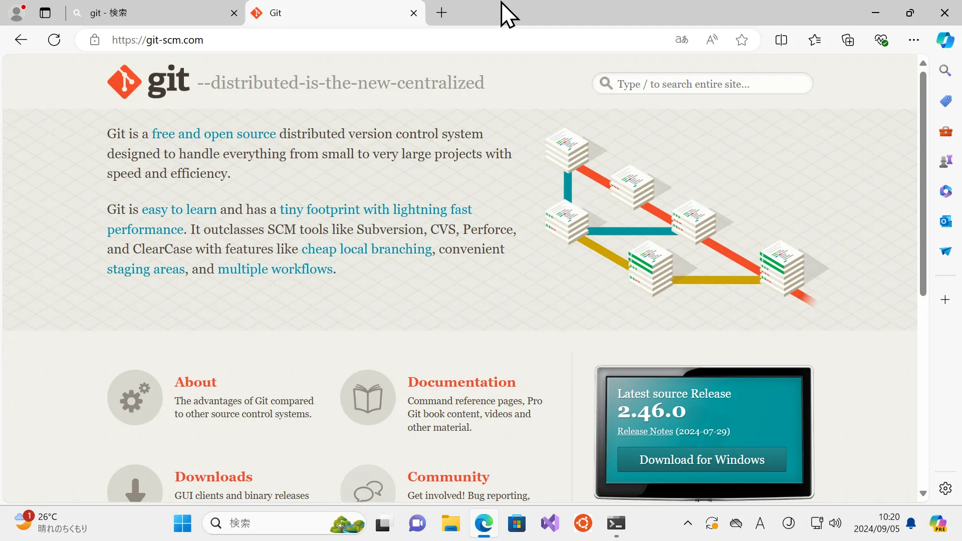Open the Community heading link
Screen dimensions: 962x541
[448, 477]
